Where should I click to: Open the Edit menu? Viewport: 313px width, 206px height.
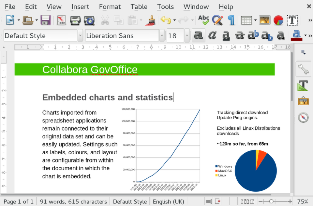[x=31, y=7]
